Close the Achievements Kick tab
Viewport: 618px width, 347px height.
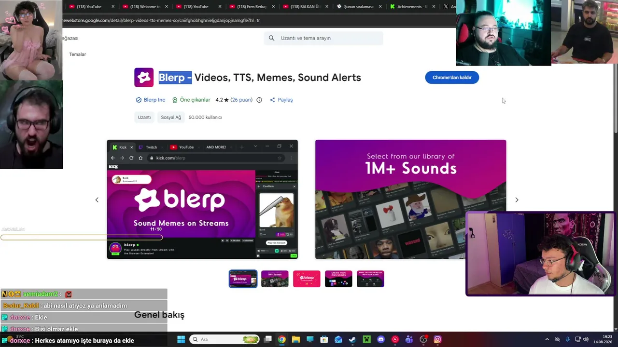[434, 7]
